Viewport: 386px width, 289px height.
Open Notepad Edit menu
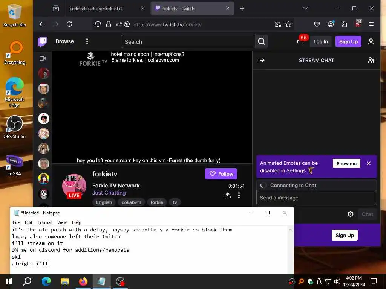pyautogui.click(x=29, y=222)
